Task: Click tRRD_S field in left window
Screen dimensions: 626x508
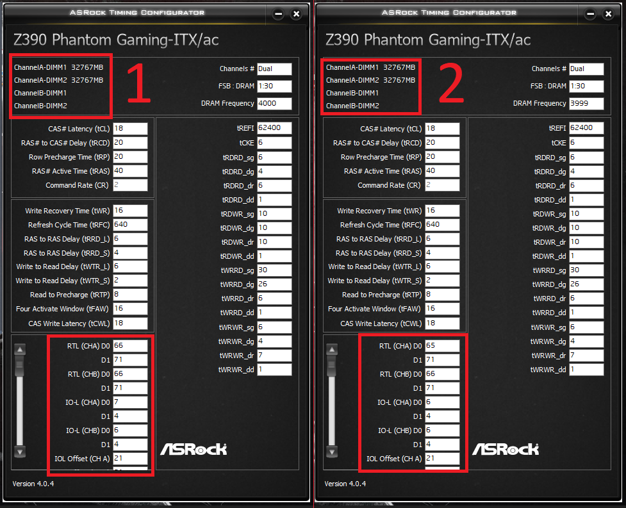Action: coord(130,252)
